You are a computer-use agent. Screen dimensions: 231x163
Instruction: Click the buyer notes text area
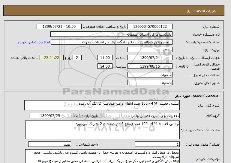point(102,156)
